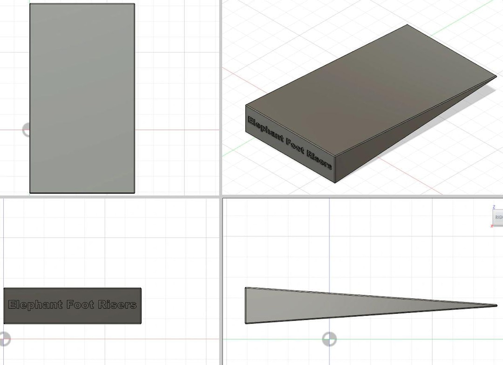
Task: Select the origin marker in the front-view viewport
Action: pos(5,339)
